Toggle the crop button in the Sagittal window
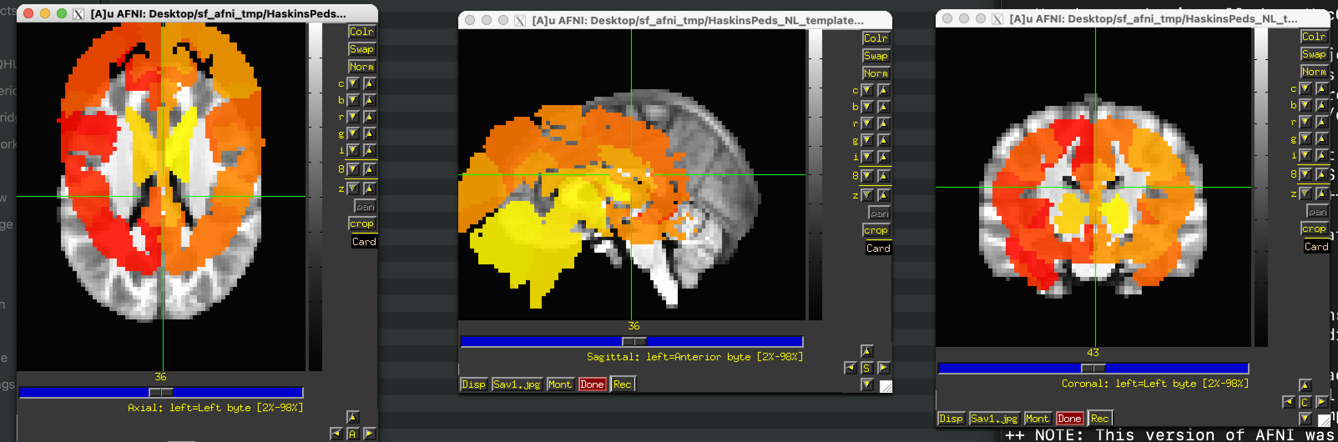The image size is (1338, 442). click(x=876, y=230)
